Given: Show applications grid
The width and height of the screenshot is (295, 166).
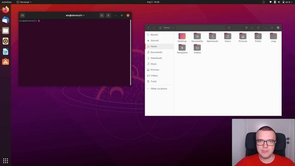Looking at the screenshot, I should 6,160.
